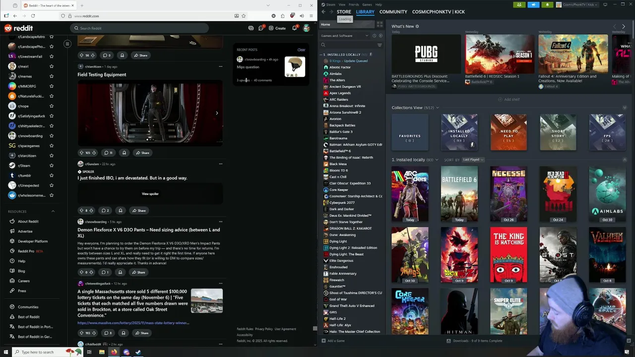Image resolution: width=635 pixels, height=357 pixels.
Task: Toggle favorite star for r/tumblr
Action: pyautogui.click(x=51, y=176)
